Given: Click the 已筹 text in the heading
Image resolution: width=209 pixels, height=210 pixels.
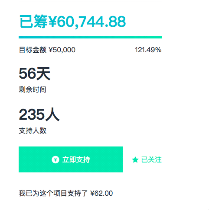Looking at the screenshot, I should click(x=33, y=21).
